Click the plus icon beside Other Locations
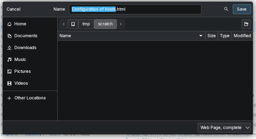256x139 pixels. pyautogui.click(x=9, y=98)
